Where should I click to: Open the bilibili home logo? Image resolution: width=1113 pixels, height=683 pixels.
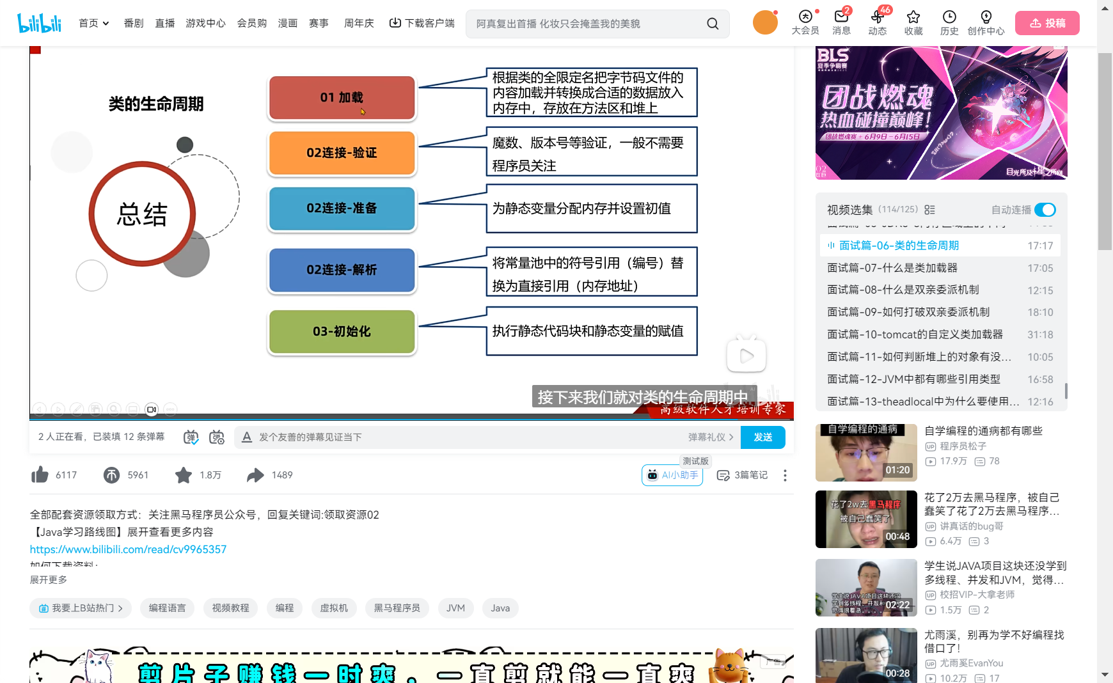coord(40,23)
